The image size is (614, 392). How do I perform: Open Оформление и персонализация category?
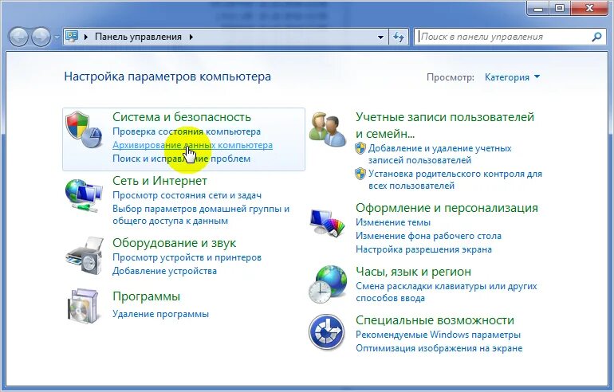point(447,207)
